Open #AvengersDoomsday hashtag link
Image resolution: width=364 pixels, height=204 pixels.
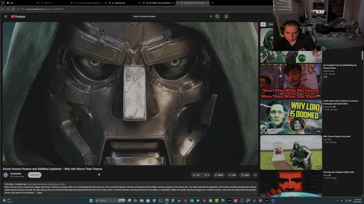coord(37,184)
